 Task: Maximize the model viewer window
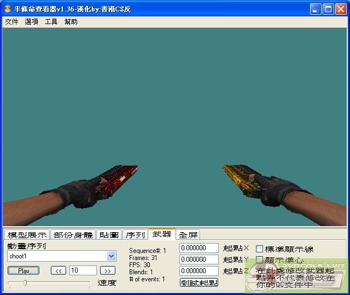[x=328, y=9]
